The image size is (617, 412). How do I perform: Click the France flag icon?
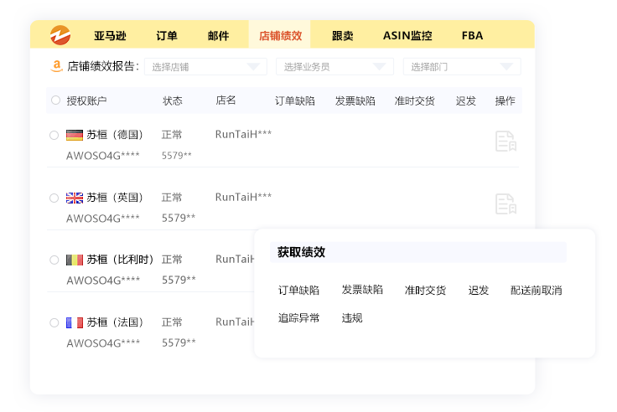coord(75,322)
